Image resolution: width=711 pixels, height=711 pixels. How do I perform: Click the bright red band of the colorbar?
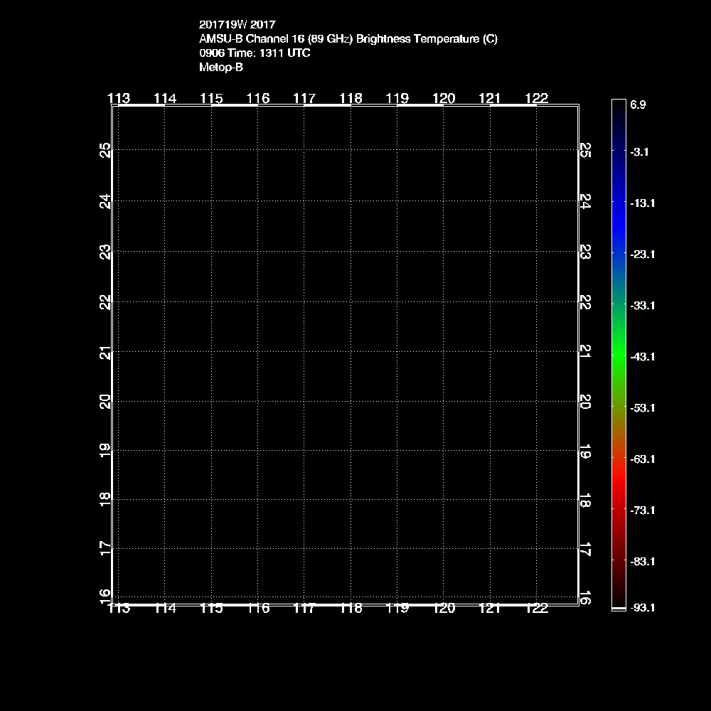point(619,483)
